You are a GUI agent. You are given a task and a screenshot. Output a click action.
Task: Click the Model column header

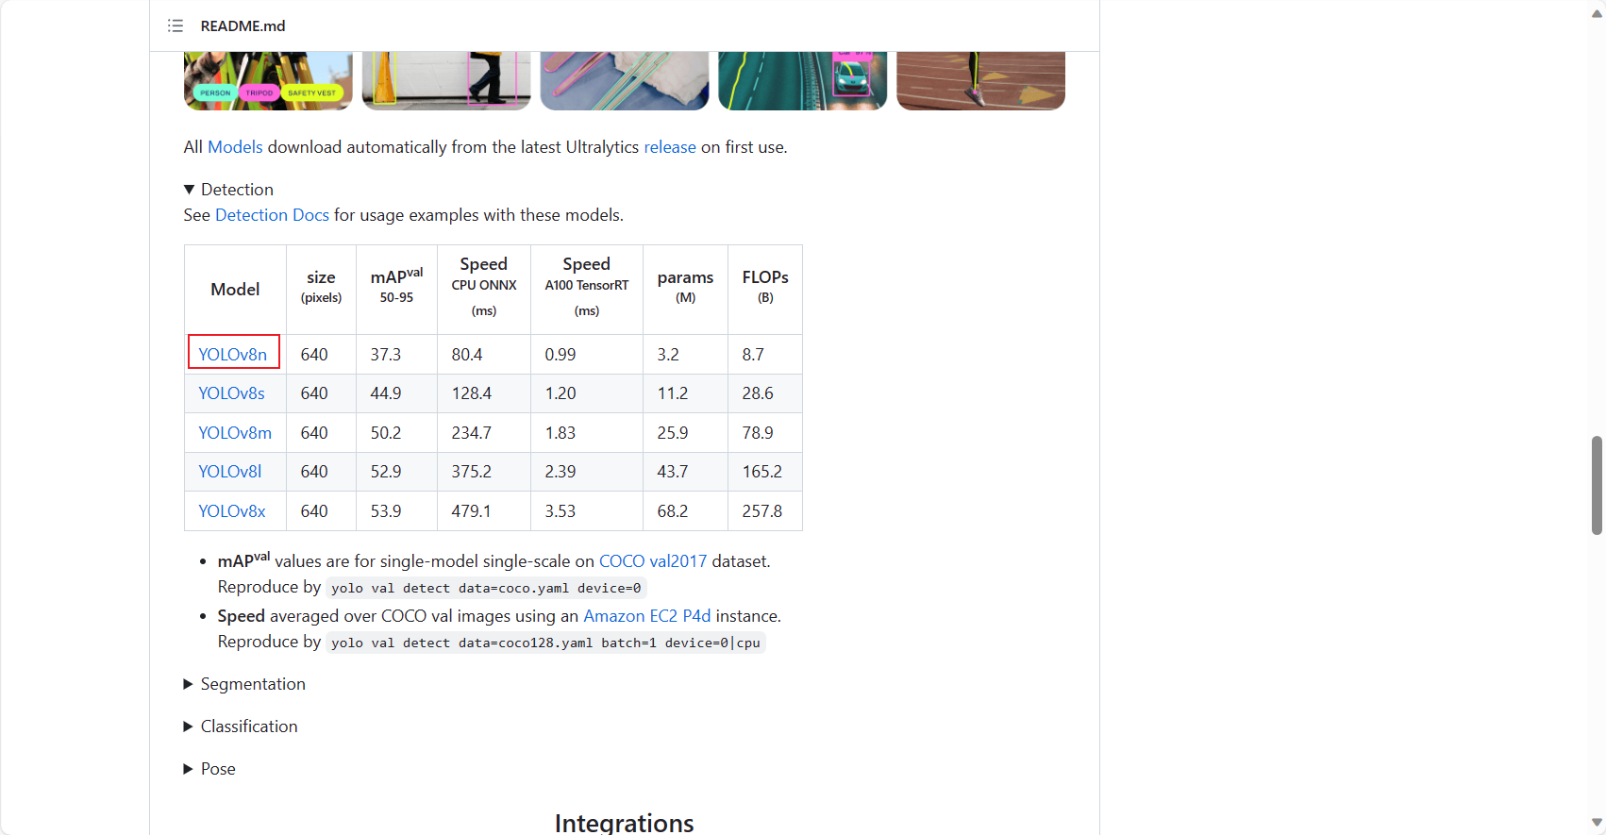point(235,290)
